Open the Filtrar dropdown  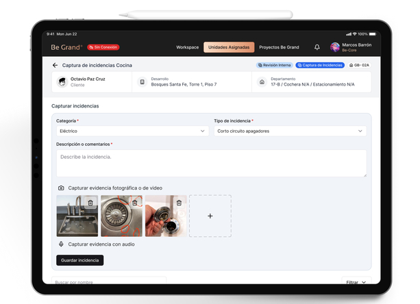point(356,281)
